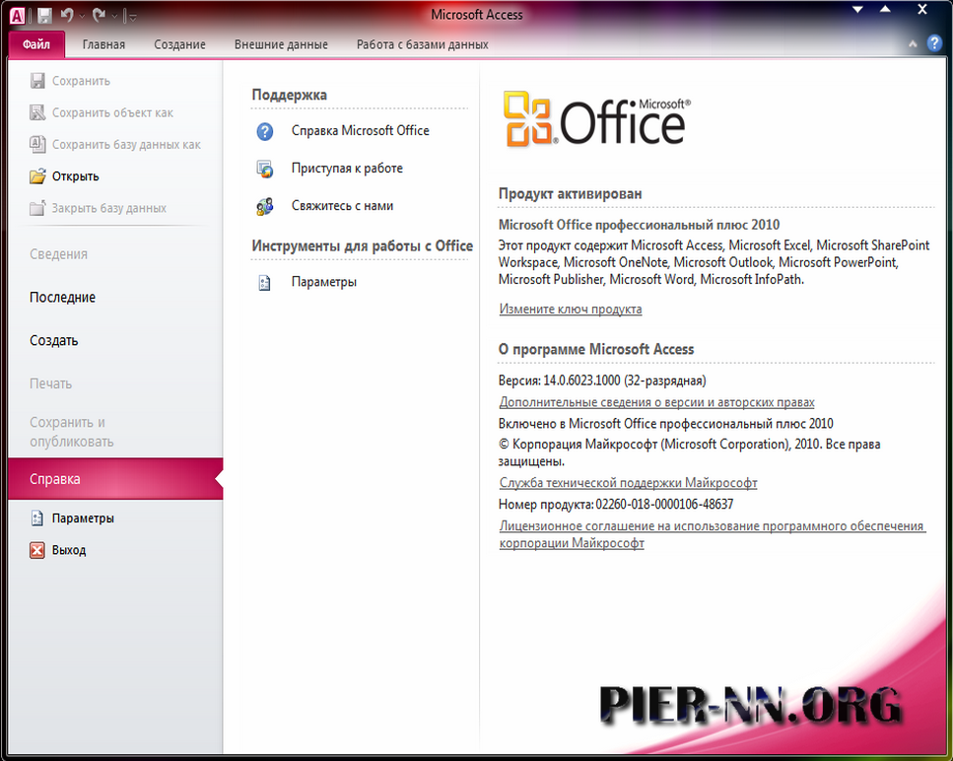Open the Файл tab
This screenshot has width=953, height=761.
coord(36,44)
